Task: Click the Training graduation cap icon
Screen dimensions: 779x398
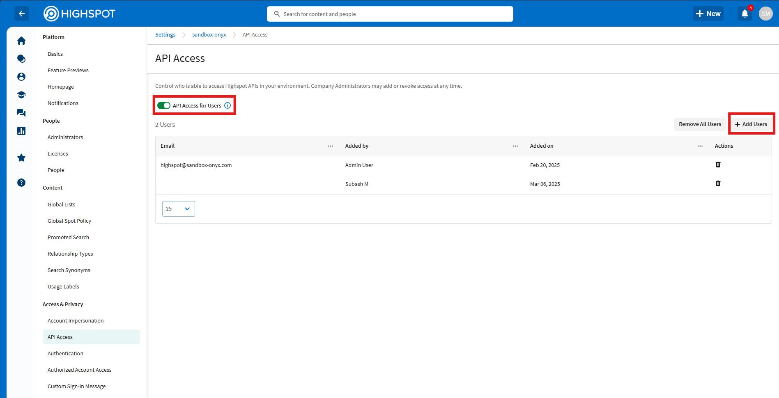Action: (21, 95)
